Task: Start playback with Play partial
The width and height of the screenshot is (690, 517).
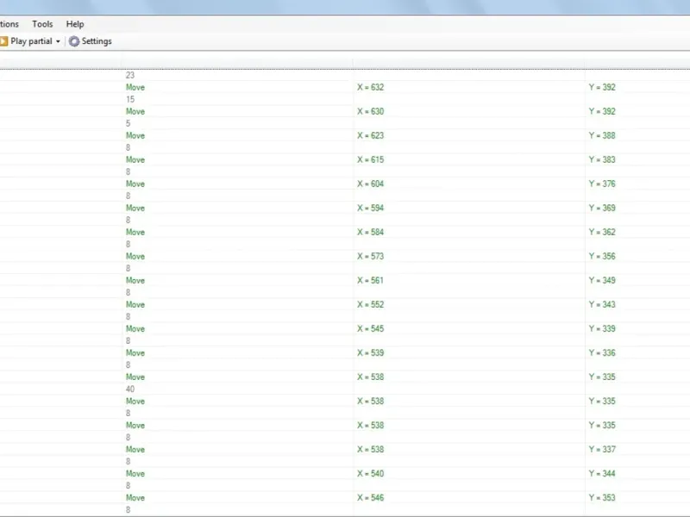Action: (26, 41)
